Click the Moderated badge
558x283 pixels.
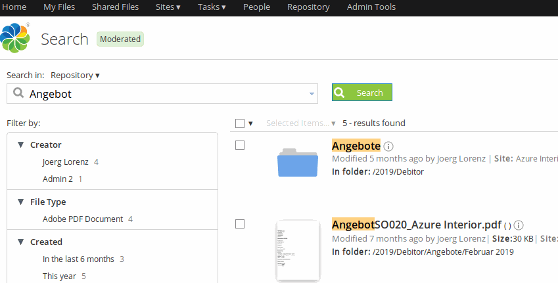[120, 39]
